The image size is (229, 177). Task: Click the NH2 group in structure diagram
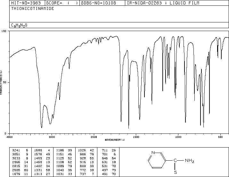pyautogui.click(x=190, y=161)
